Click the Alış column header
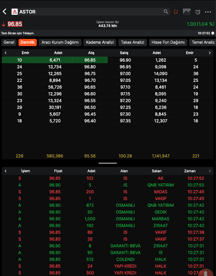Image resolution: width=216 pixels, height=276 pixels. [x=91, y=53]
